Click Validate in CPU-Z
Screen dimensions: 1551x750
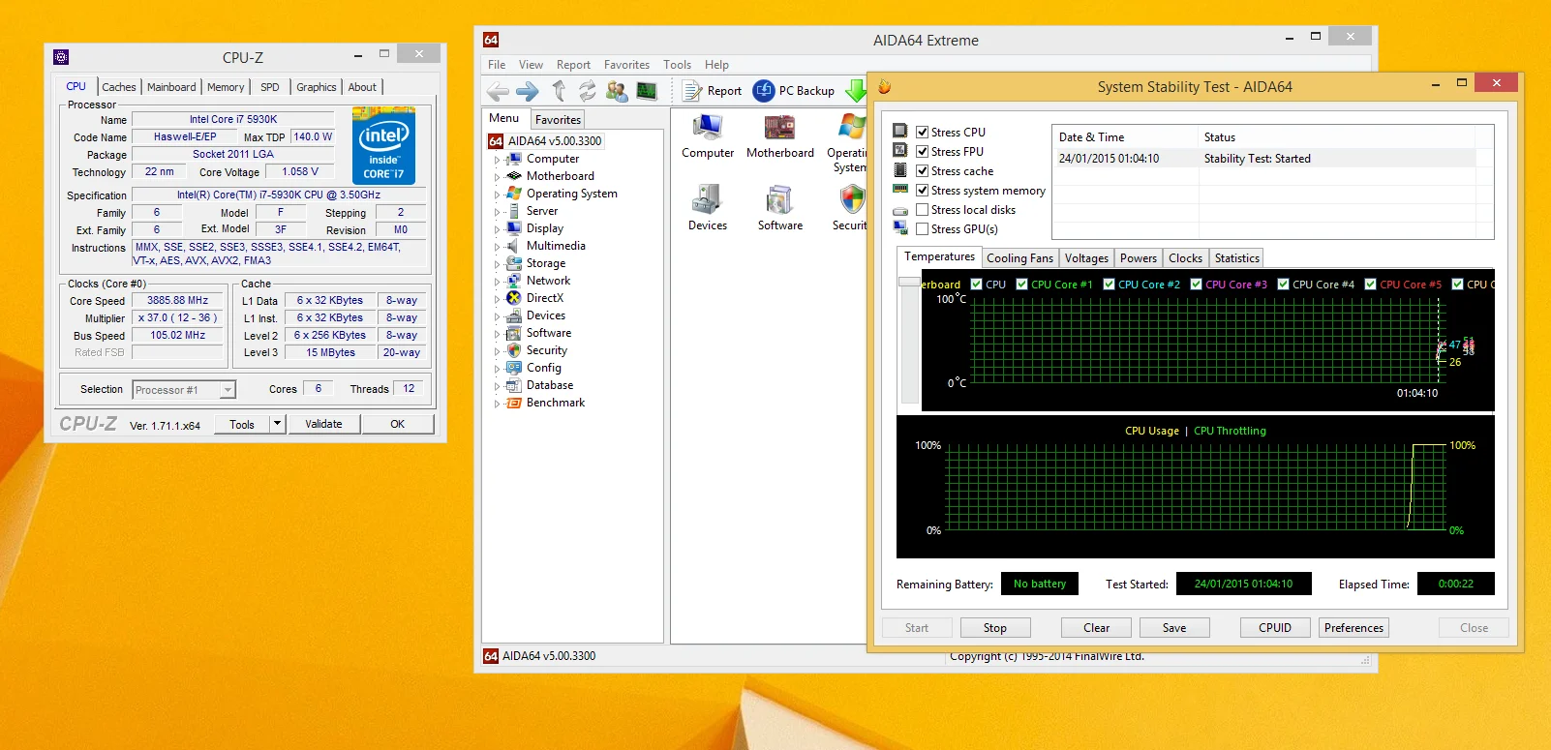pos(323,424)
